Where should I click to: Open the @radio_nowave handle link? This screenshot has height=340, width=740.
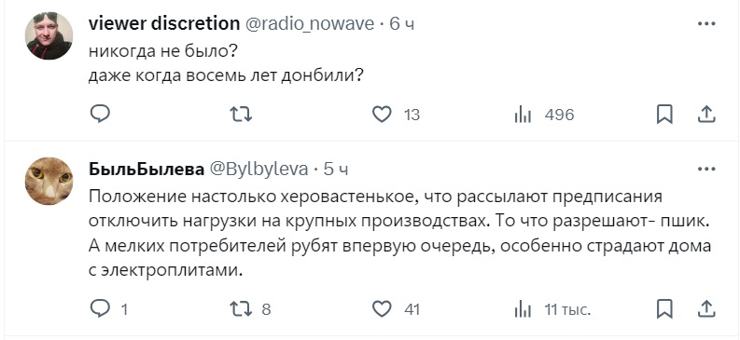309,23
